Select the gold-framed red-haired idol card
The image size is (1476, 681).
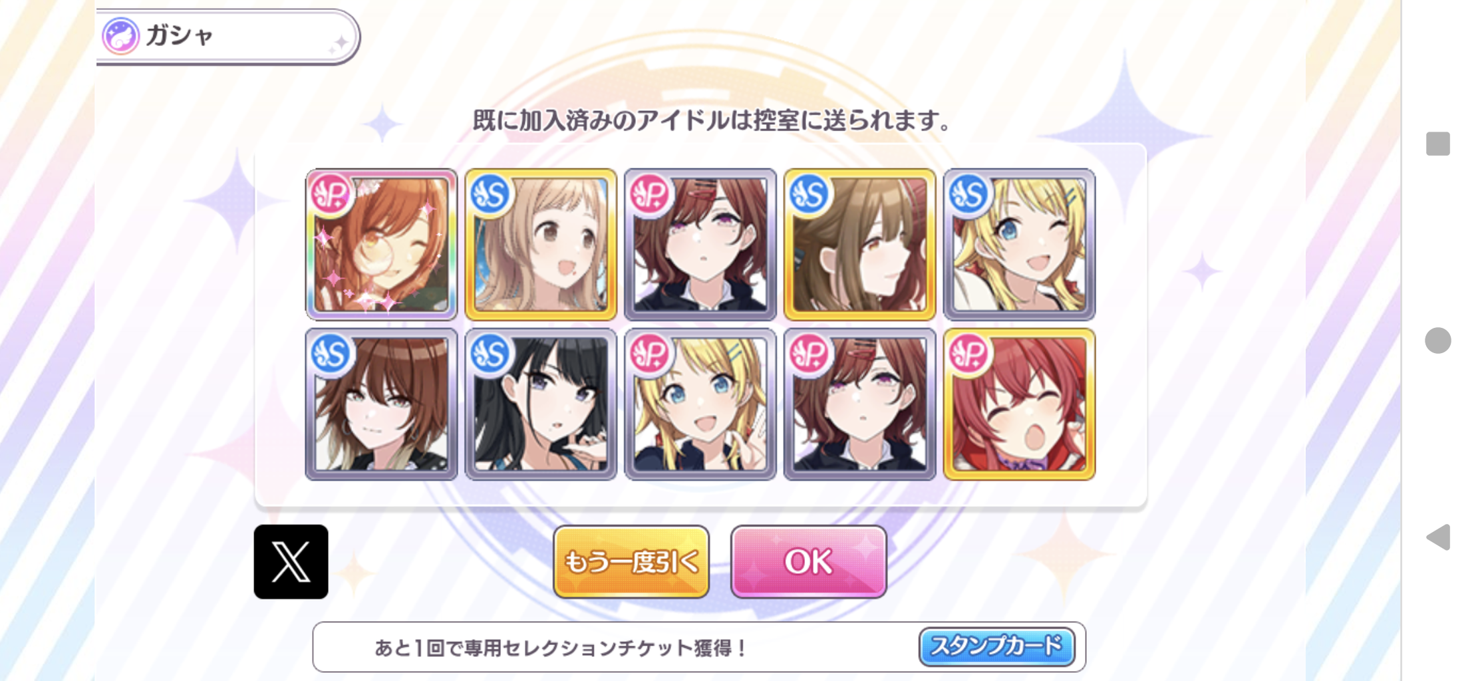tap(1019, 404)
